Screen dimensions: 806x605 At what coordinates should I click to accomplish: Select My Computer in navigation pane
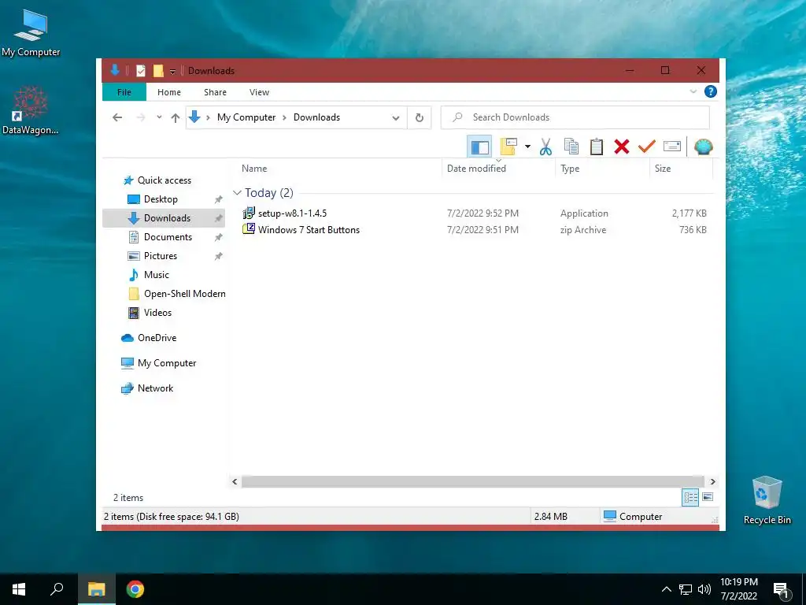coord(167,363)
